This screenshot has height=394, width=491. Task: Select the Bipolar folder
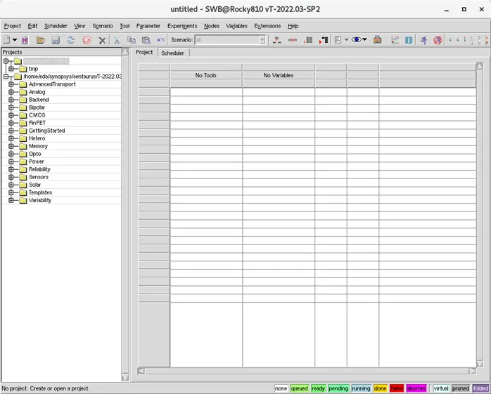pyautogui.click(x=37, y=107)
